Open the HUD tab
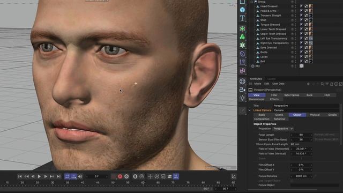 (327, 95)
